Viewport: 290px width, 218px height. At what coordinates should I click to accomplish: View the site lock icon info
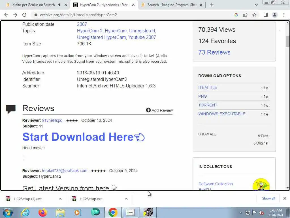click(36, 15)
